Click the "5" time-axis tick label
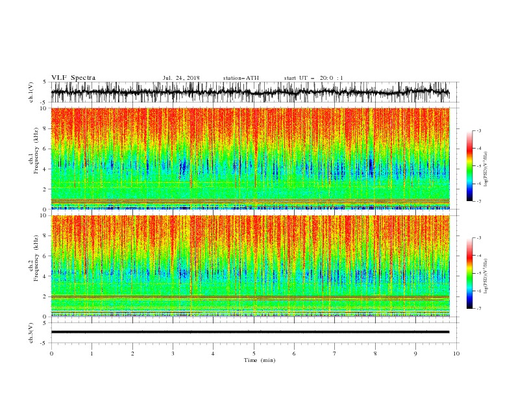514x397 pixels. (254, 354)
